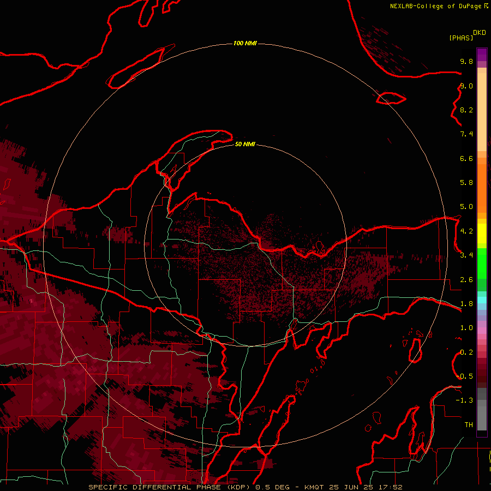
Task: Click the 8.2 value on the color scale
Action: 466,110
